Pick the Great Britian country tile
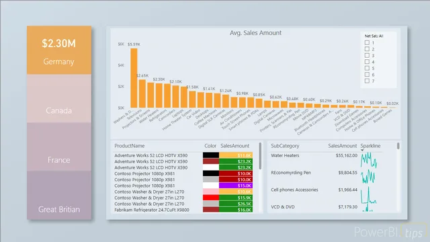Image resolution: width=430 pixels, height=242 pixels. click(59, 195)
